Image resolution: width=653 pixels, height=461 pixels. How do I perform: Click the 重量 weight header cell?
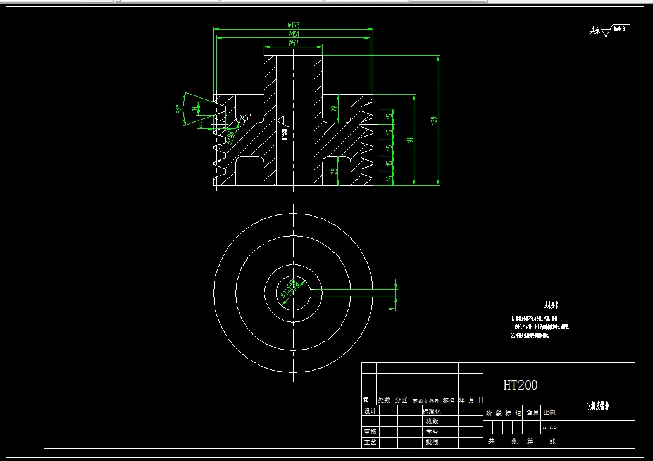click(533, 413)
